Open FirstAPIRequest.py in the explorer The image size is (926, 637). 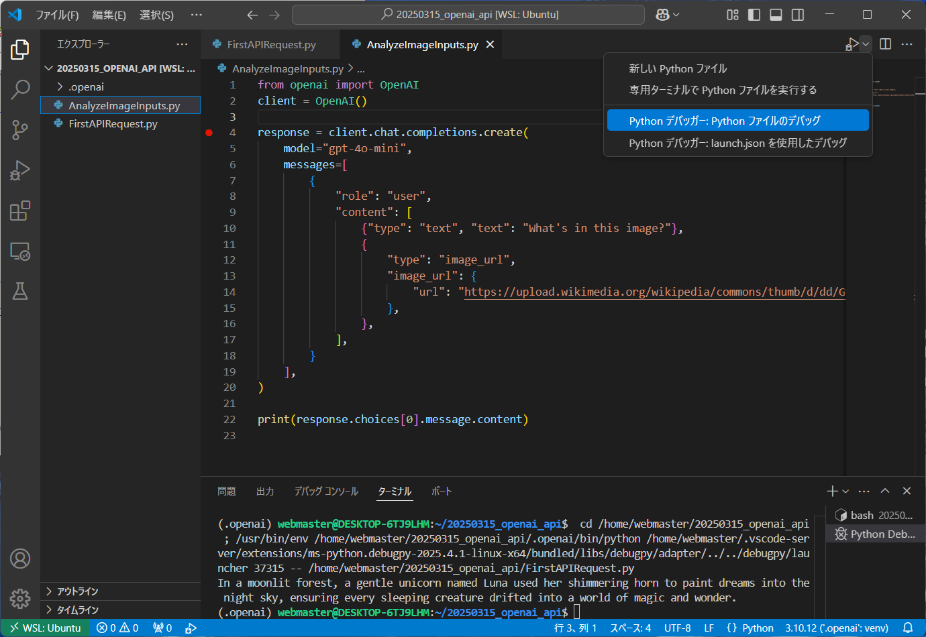pos(113,124)
